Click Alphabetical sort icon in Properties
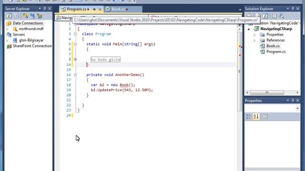This screenshot has height=171, width=305. 256,116
